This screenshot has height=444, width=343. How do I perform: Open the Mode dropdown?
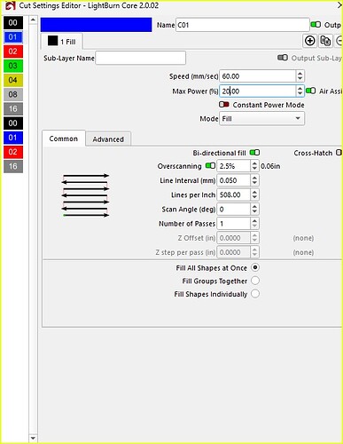pyautogui.click(x=261, y=118)
